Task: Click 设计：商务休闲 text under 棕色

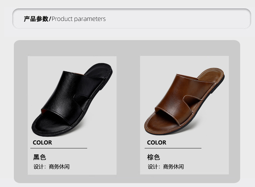Action: (x=166, y=167)
